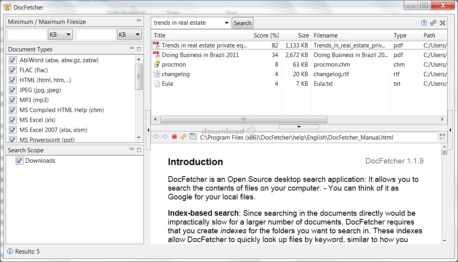Collapse the left filter panel arrow
458x262 pixels.
pyautogui.click(x=148, y=130)
